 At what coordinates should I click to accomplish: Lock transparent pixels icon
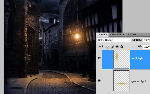pyautogui.click(x=108, y=47)
